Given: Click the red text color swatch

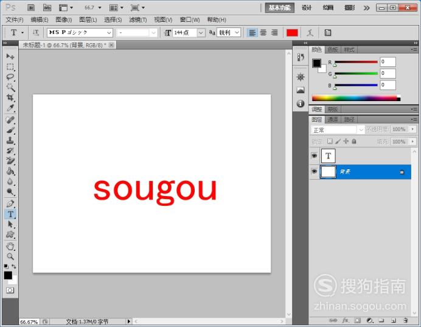Looking at the screenshot, I should click(x=292, y=33).
